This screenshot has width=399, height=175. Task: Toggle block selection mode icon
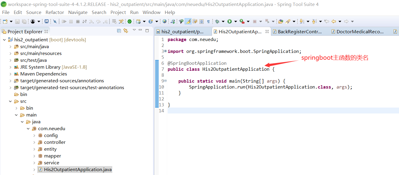(202, 21)
